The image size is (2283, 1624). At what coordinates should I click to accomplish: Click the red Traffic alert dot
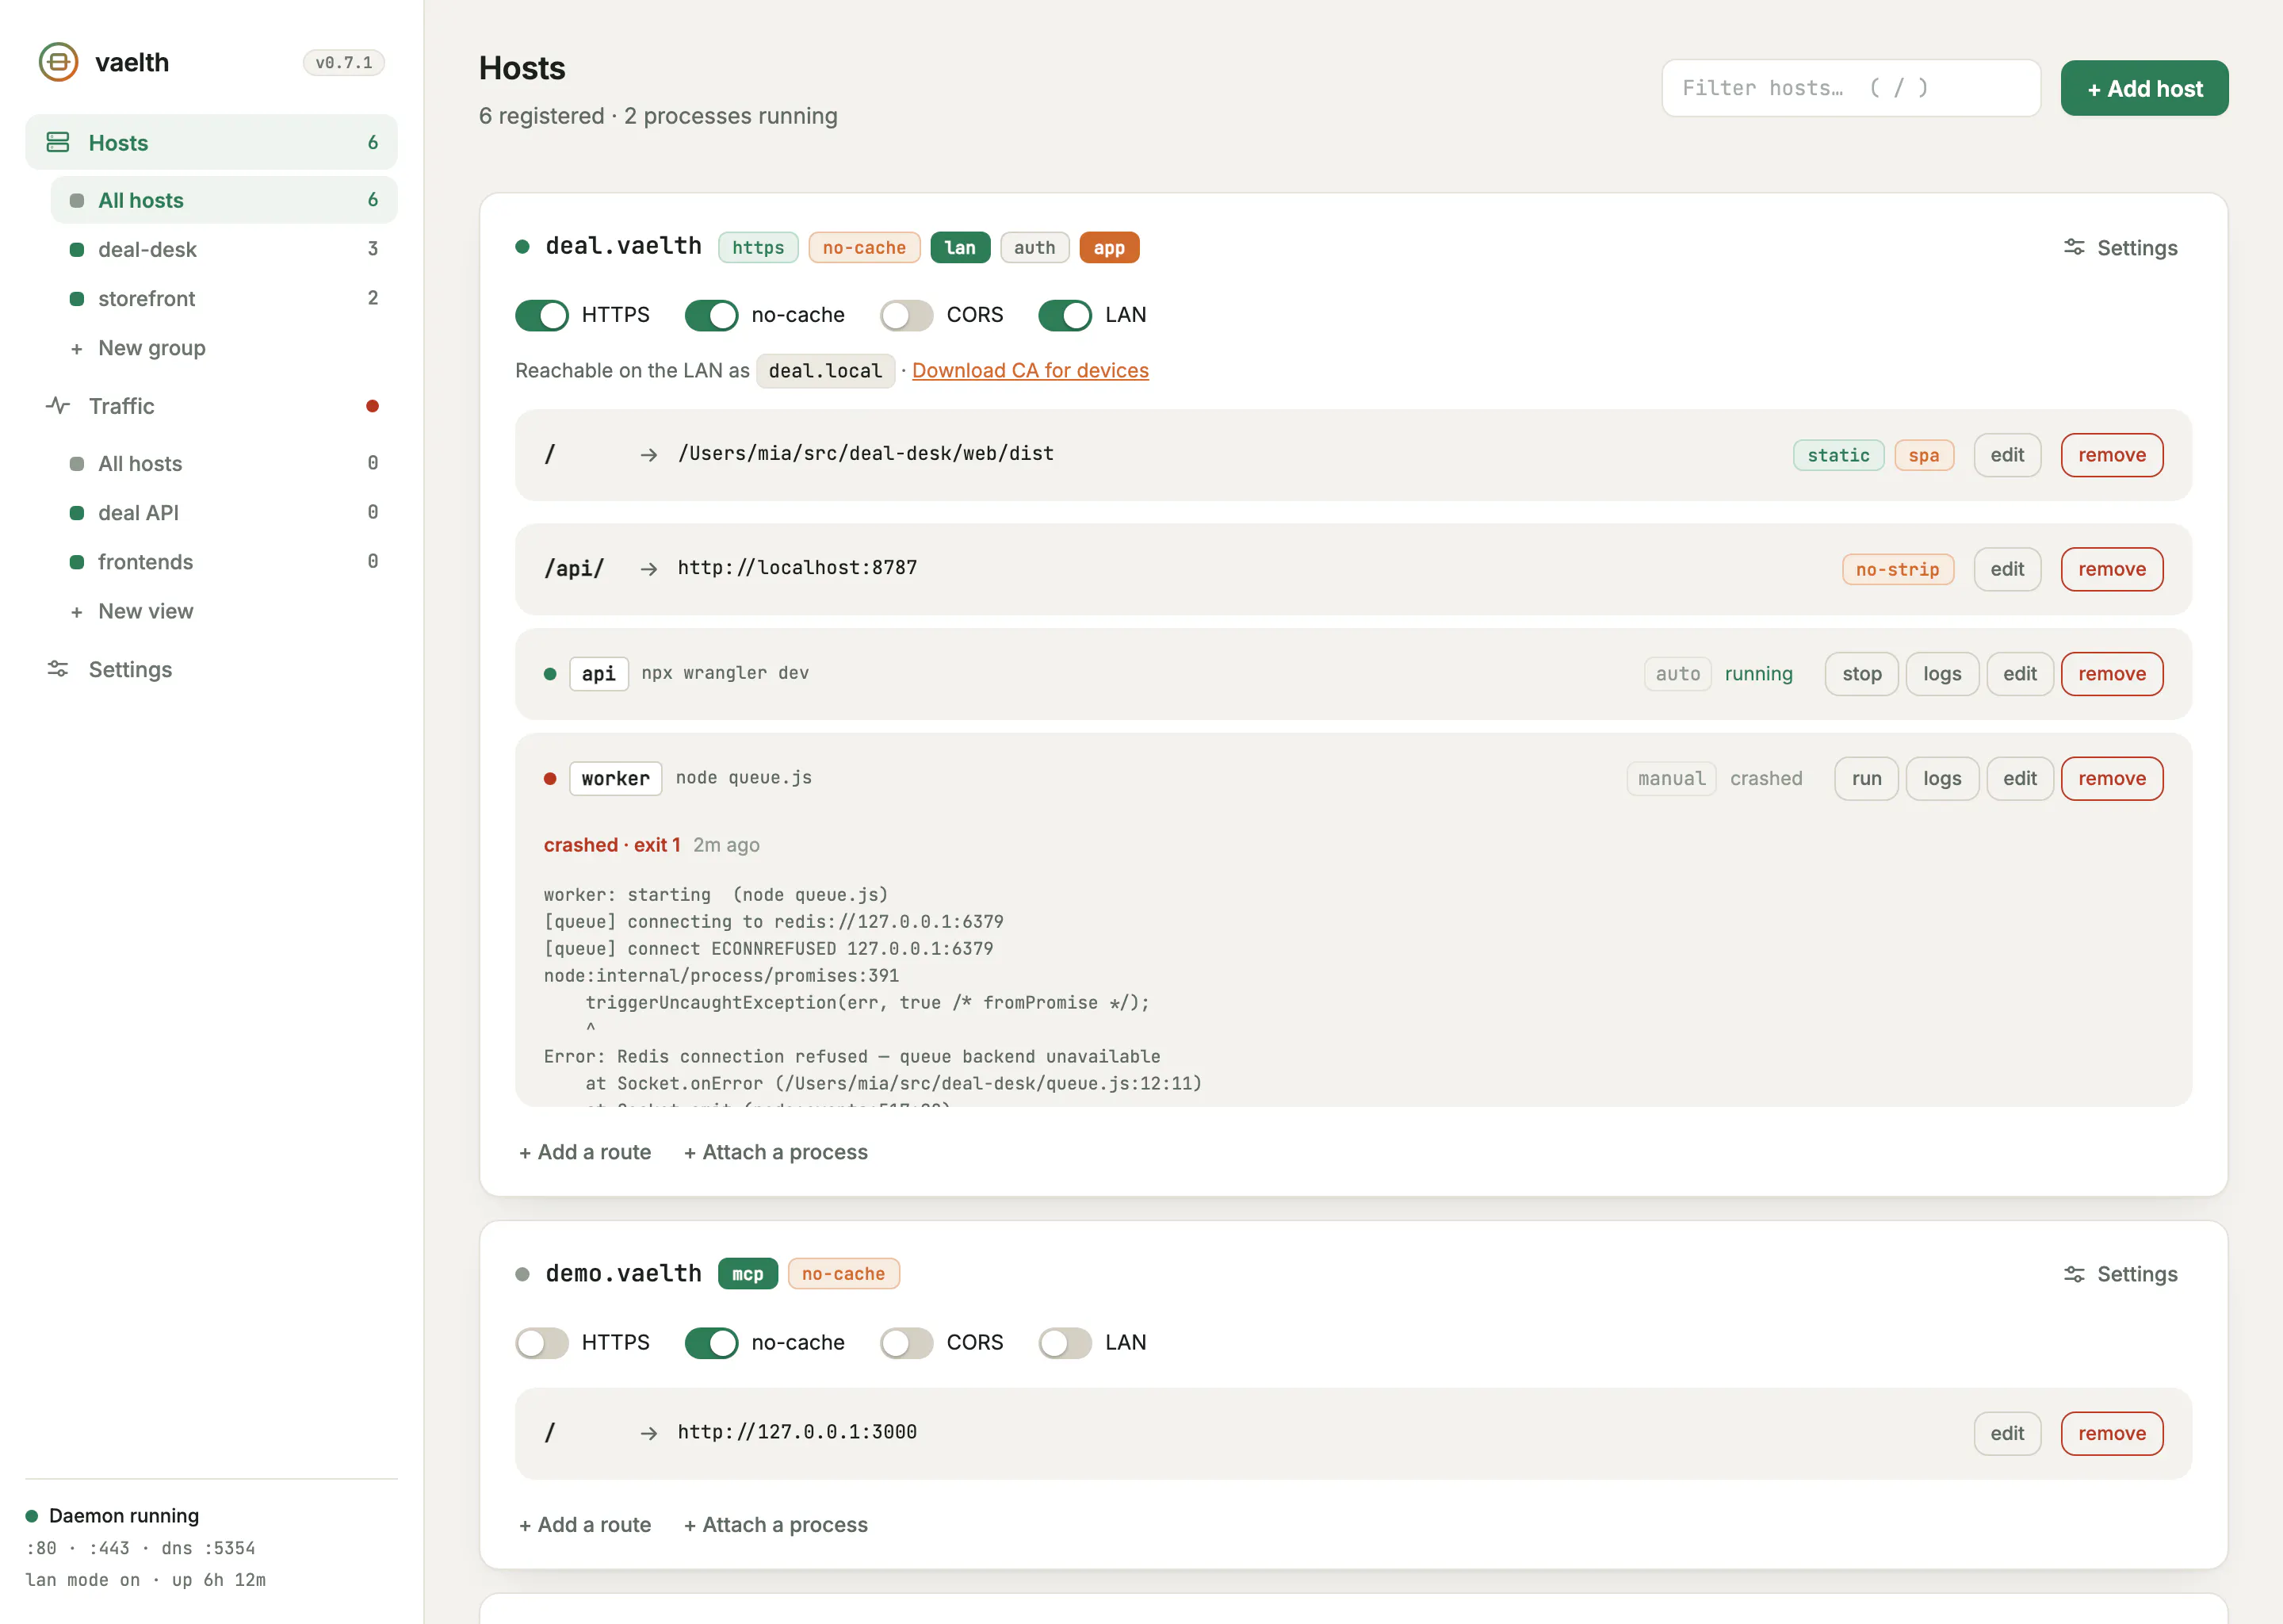tap(372, 406)
